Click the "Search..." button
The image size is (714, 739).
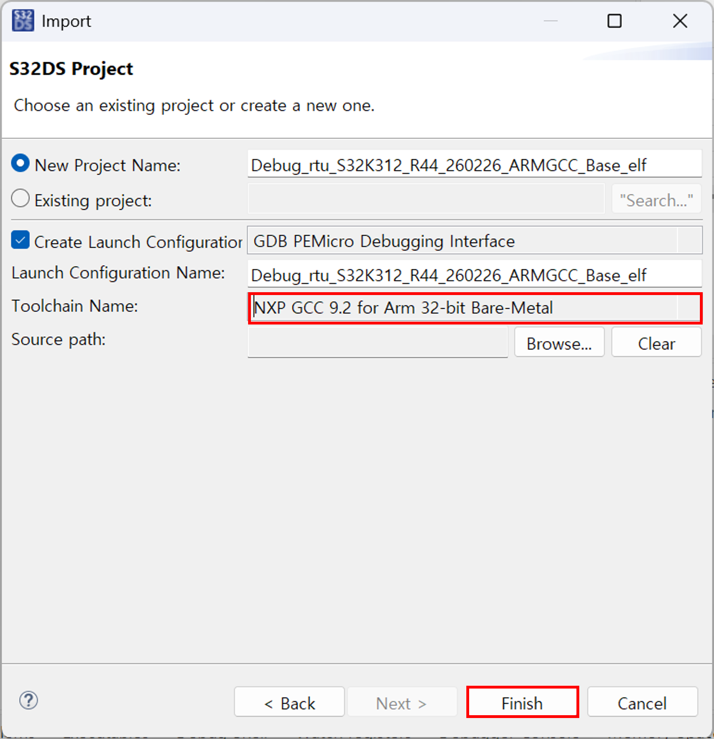click(x=657, y=199)
